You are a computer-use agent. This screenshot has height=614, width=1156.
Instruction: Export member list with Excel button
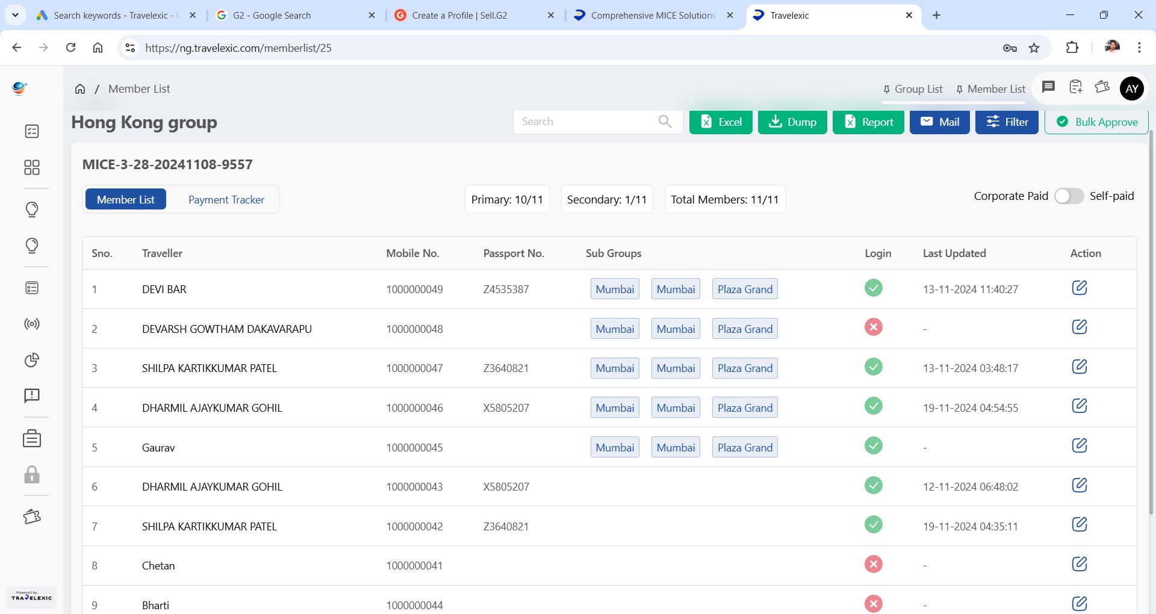tap(720, 122)
